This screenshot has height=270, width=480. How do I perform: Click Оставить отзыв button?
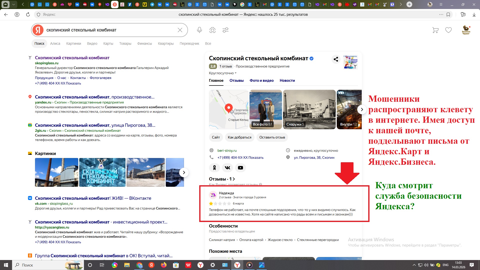pyautogui.click(x=272, y=137)
